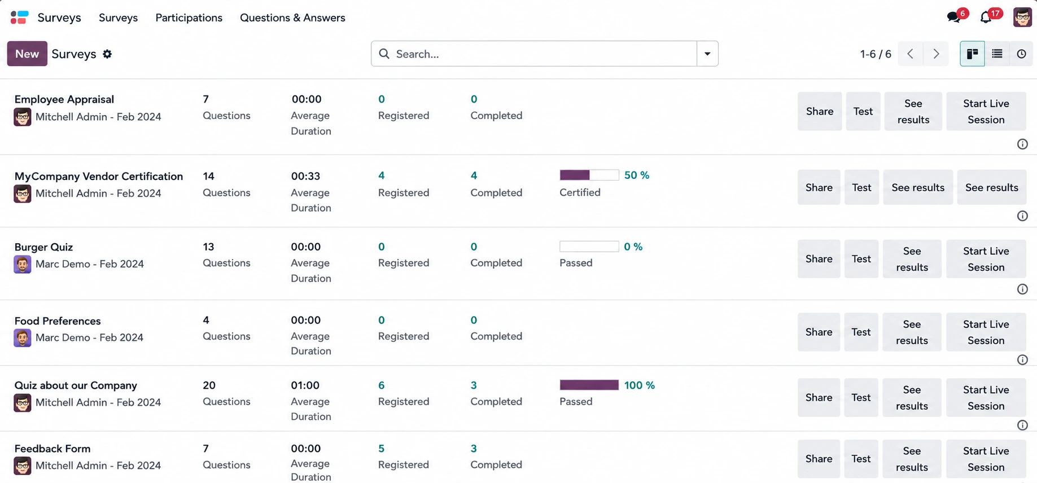Share the Burger Quiz survey
Viewport: 1037px width, 483px height.
[x=819, y=259]
